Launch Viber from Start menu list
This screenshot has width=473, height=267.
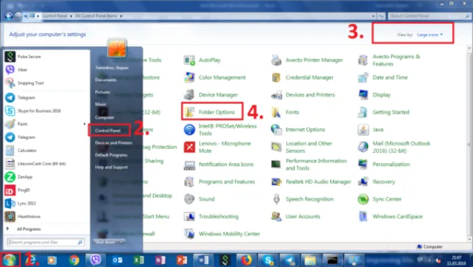(x=46, y=70)
